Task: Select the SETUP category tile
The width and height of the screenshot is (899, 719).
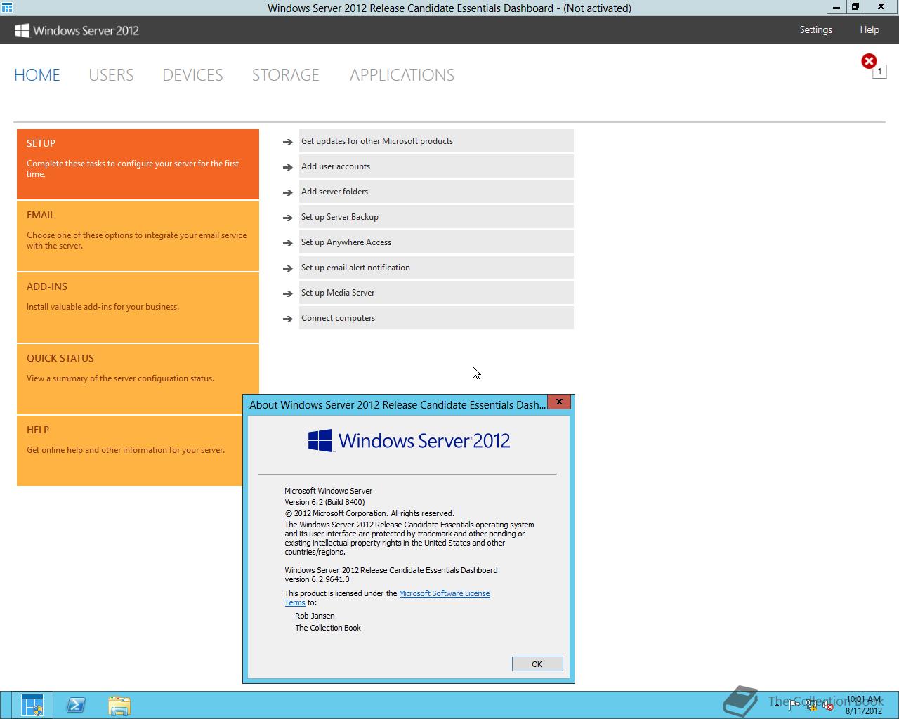Action: click(138, 164)
